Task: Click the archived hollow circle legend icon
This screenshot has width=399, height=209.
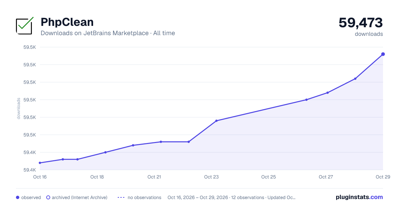Action: tap(48, 197)
